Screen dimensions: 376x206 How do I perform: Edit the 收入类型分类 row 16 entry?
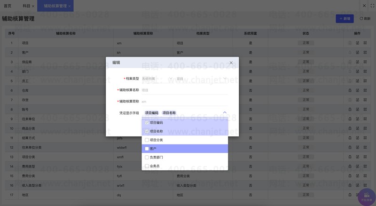pyautogui.click(x=358, y=185)
